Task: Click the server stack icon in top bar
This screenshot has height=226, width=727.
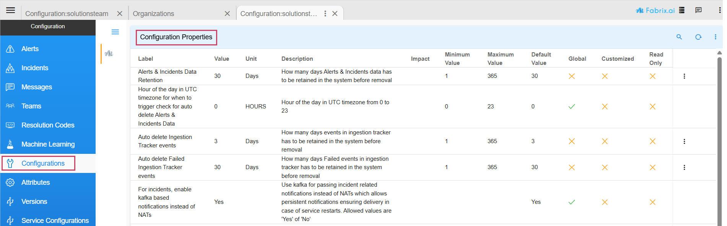Action: coord(681,10)
